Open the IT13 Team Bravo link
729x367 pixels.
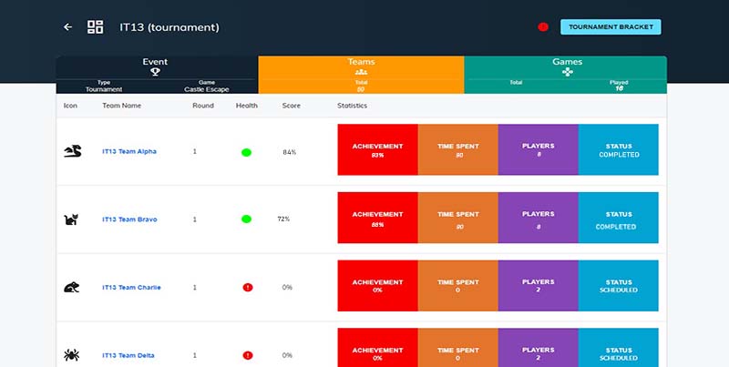coord(129,219)
